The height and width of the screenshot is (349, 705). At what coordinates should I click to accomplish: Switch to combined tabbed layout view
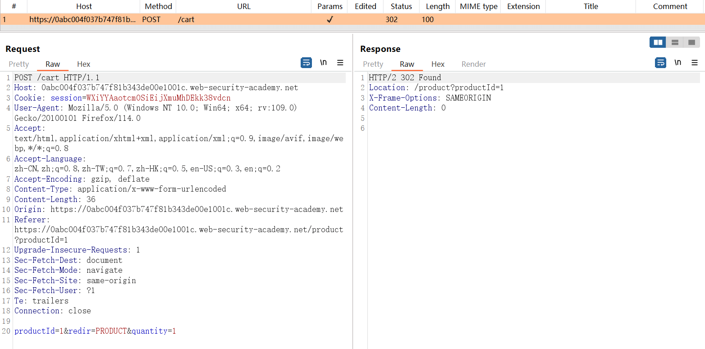[x=691, y=42]
